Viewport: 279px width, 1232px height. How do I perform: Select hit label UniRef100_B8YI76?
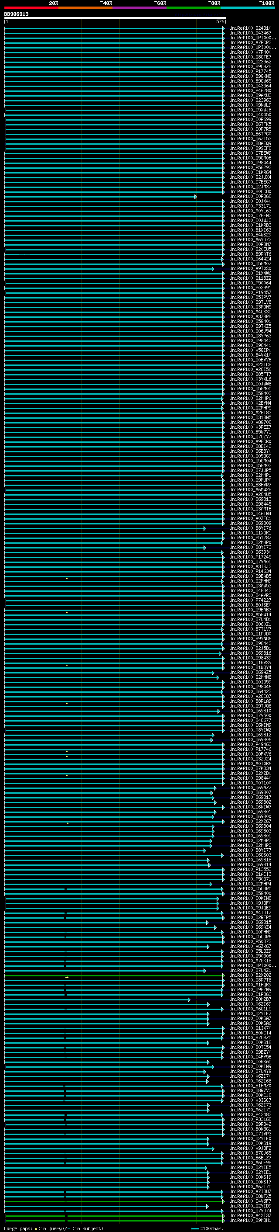tap(250, 528)
